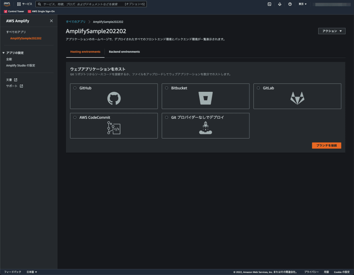
Task: Click the AmplifySample202202 breadcrumb text
Action: tap(108, 22)
